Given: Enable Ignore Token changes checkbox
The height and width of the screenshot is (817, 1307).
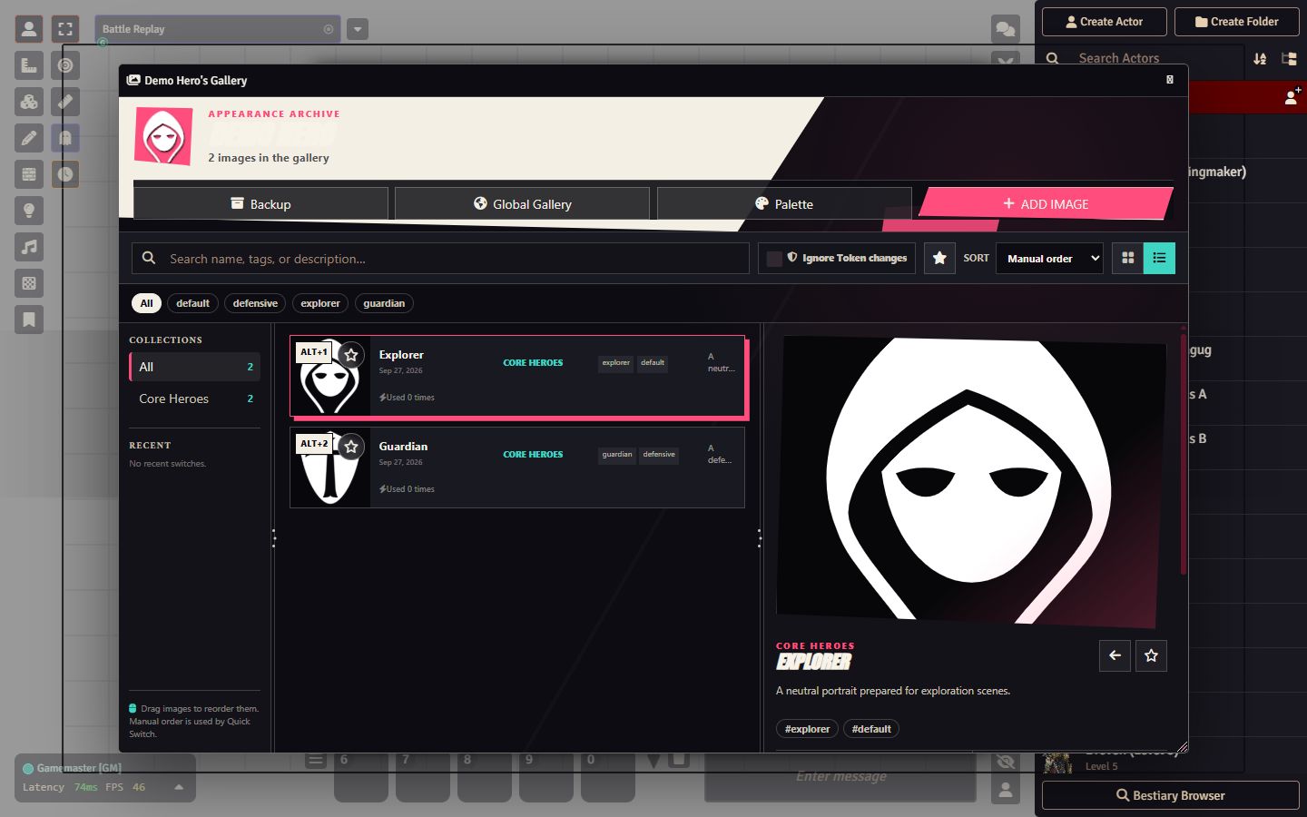Looking at the screenshot, I should click(774, 259).
